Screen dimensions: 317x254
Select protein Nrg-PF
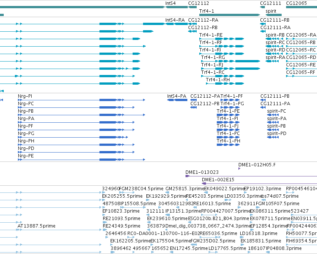[25, 126]
